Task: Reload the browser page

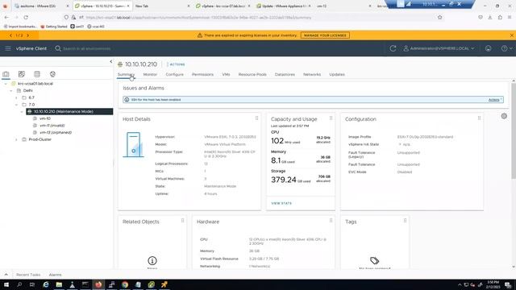Action: click(26, 18)
